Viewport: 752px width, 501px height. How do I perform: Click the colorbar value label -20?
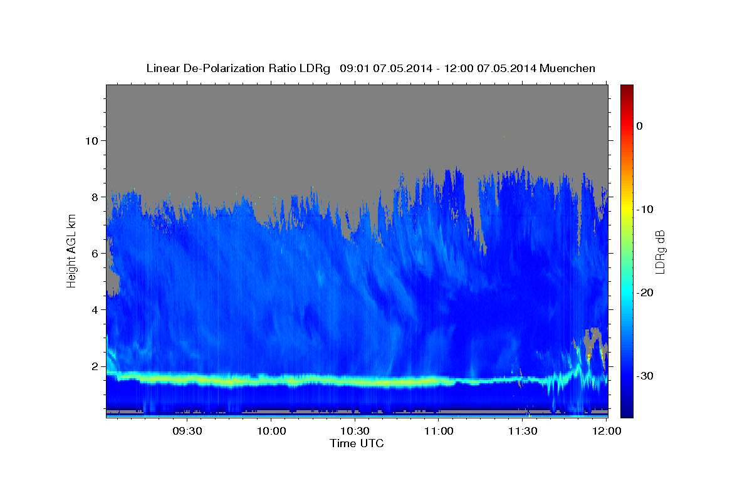pos(645,292)
